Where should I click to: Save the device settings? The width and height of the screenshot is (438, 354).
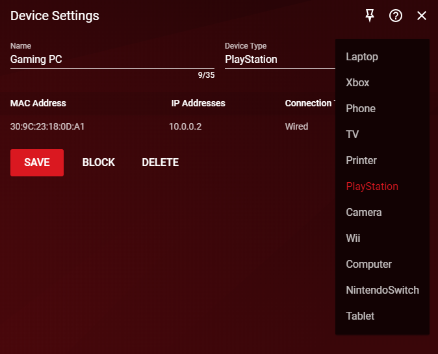[37, 163]
